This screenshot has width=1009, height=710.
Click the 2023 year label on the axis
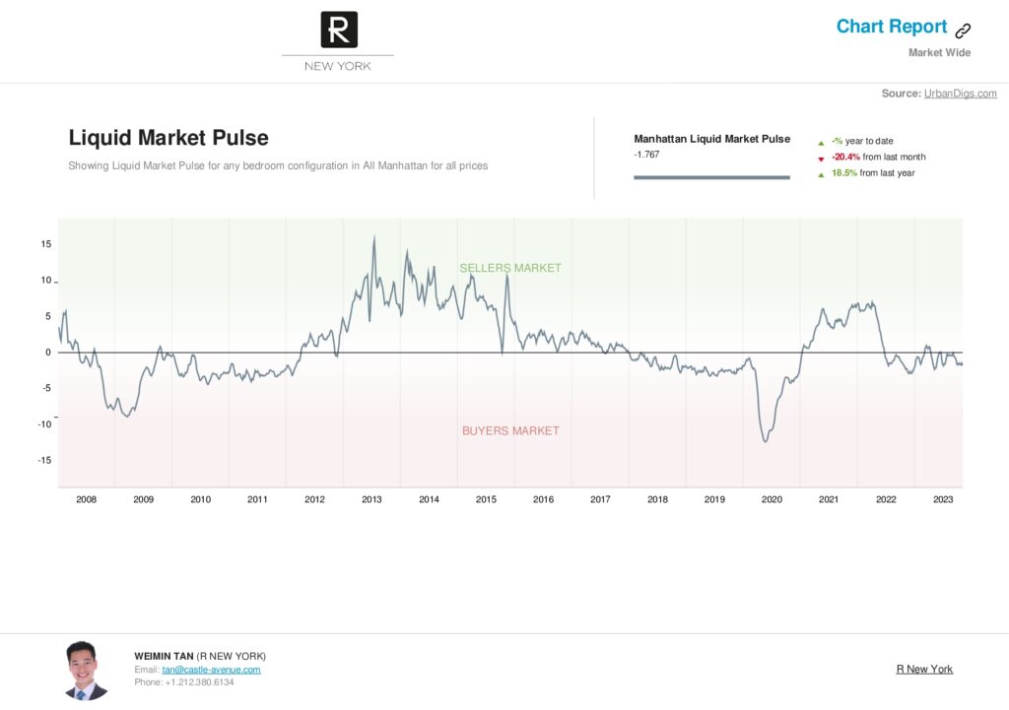click(943, 499)
